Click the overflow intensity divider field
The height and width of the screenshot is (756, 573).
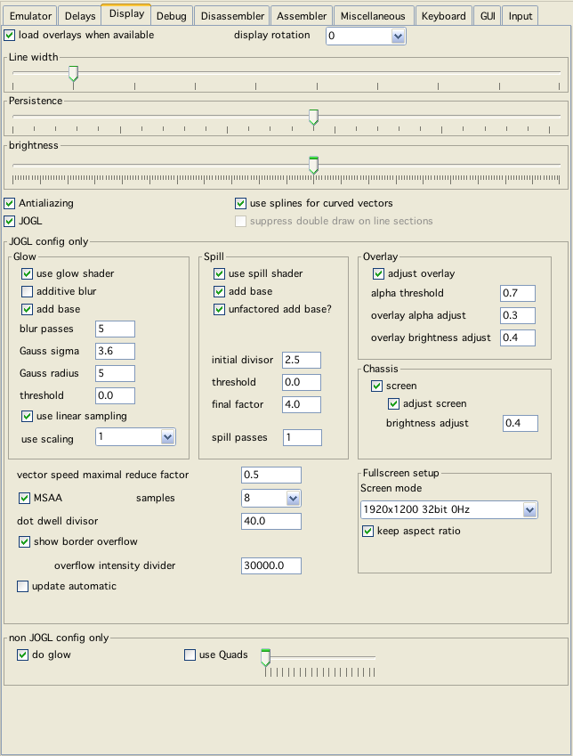pos(270,565)
